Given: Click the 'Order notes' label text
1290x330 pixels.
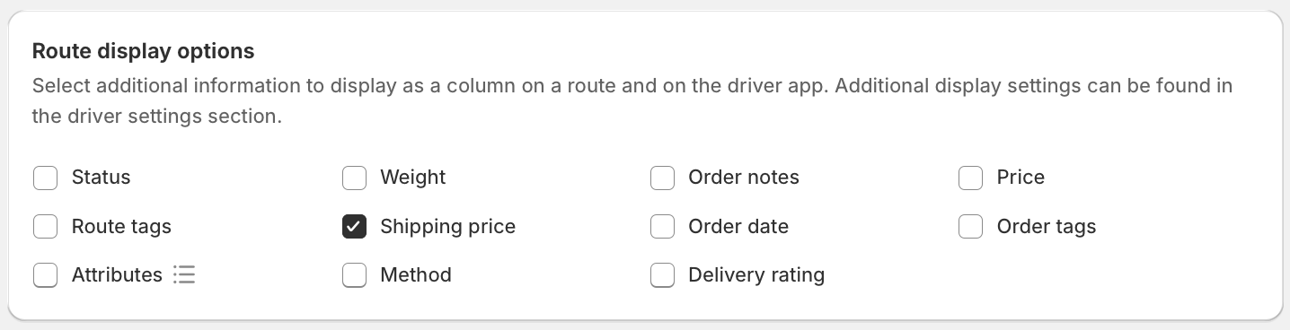Looking at the screenshot, I should click(x=744, y=178).
